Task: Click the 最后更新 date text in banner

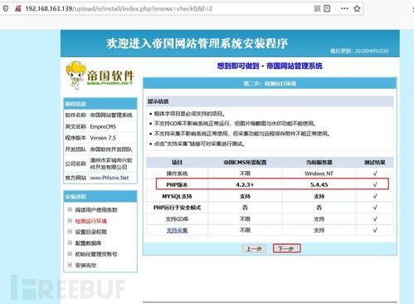Action: (x=359, y=51)
